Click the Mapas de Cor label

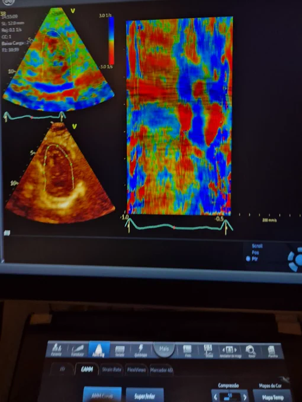270,385
